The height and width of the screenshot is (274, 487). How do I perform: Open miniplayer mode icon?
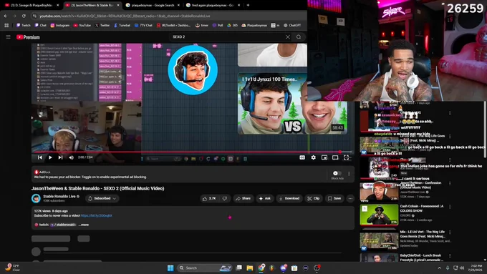[324, 157]
